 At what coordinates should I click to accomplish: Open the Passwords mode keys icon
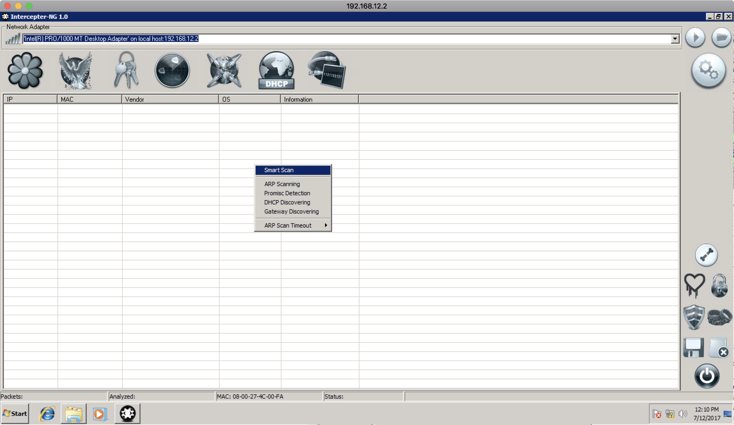point(126,70)
